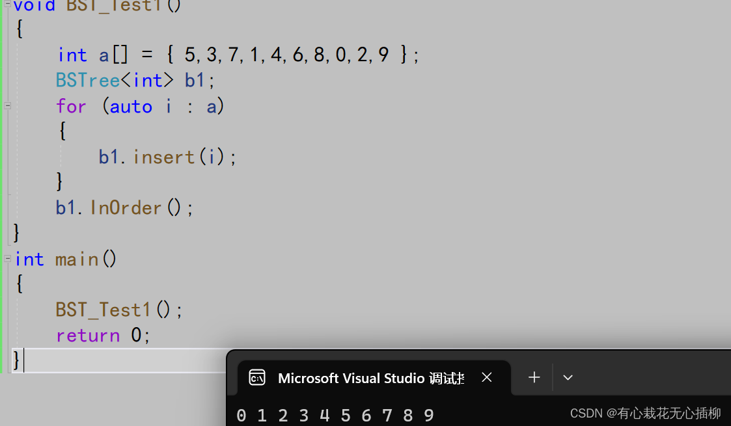This screenshot has width=731, height=426.
Task: Close the Visual Studio debug console tab
Action: coord(486,377)
